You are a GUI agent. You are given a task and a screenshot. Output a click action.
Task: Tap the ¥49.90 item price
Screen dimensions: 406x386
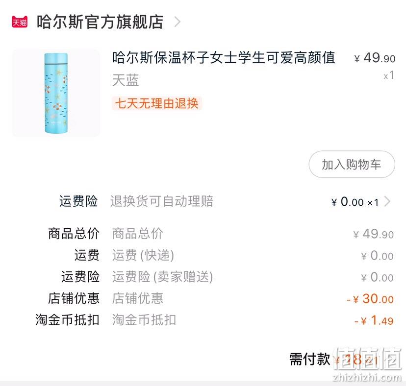375,58
